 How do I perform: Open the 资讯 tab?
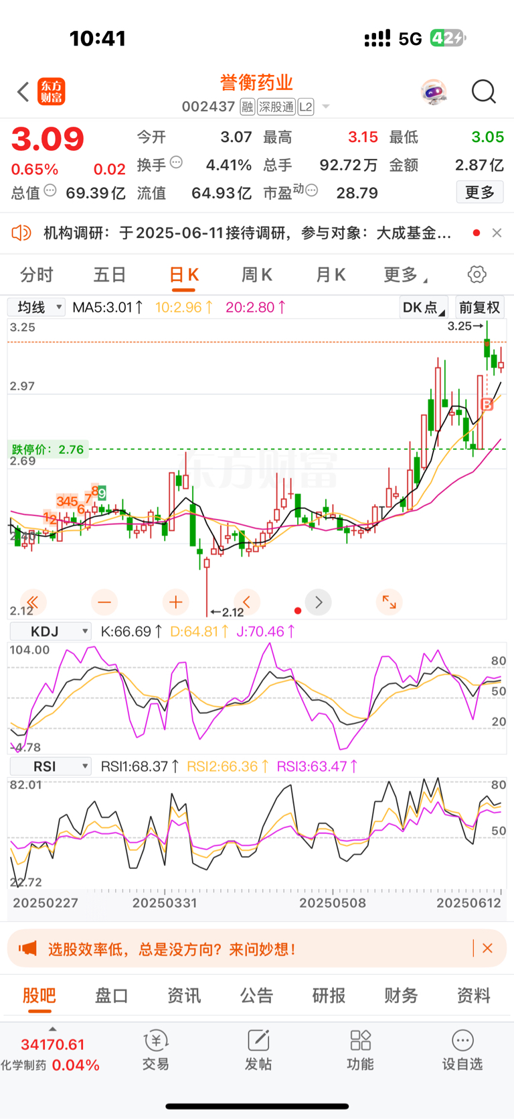click(x=184, y=995)
